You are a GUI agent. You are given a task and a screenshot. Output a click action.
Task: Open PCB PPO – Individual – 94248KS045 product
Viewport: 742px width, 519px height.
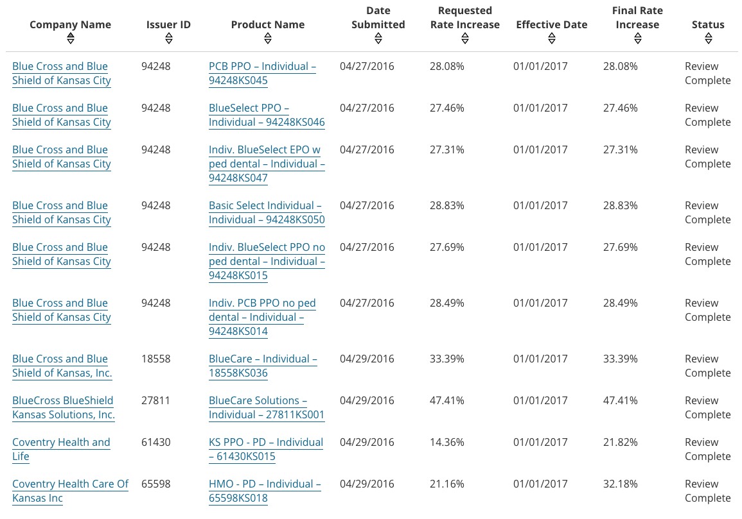[262, 73]
